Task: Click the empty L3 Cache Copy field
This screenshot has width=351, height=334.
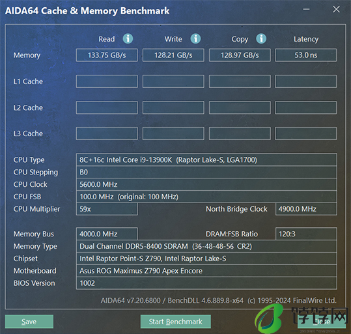Action: pos(240,133)
